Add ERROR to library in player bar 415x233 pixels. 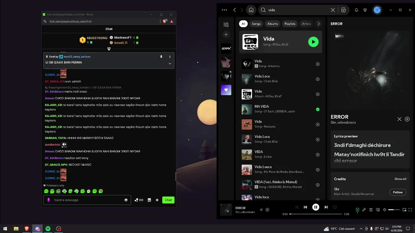coord(267,210)
